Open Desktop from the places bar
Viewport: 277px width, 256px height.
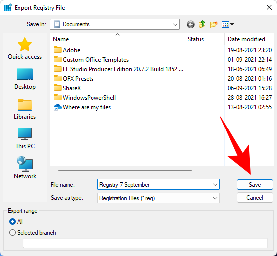tap(25, 79)
